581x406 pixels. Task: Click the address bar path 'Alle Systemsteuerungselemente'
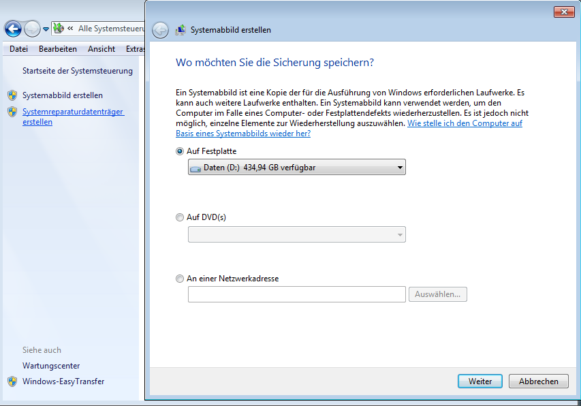click(111, 29)
